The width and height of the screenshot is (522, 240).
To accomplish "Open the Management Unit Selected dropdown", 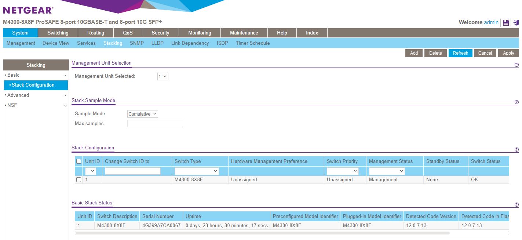I will [163, 76].
